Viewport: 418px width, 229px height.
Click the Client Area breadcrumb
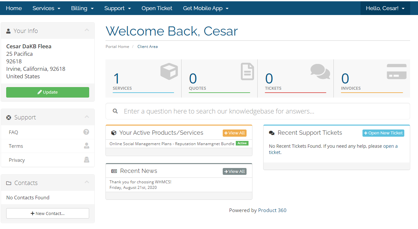click(148, 47)
